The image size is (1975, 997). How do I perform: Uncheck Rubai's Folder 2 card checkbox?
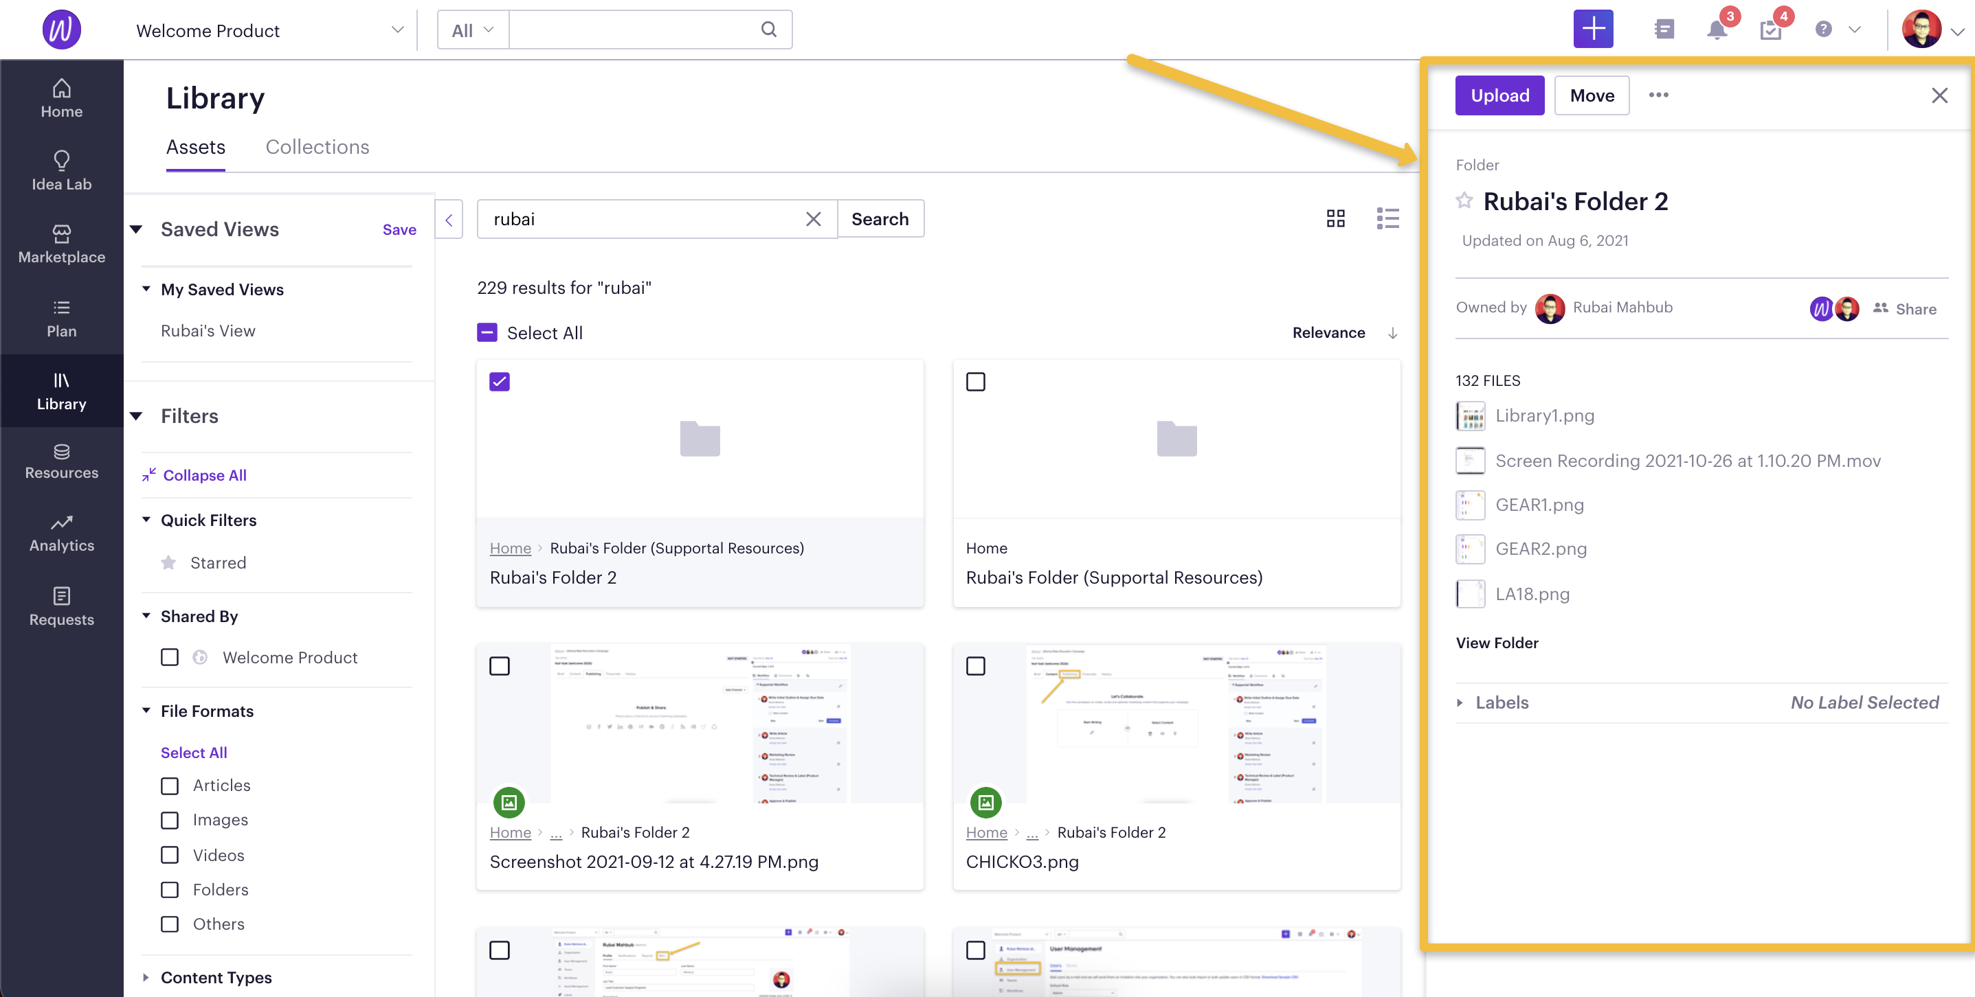[499, 382]
